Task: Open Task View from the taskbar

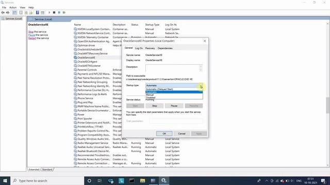Action: 100,180
